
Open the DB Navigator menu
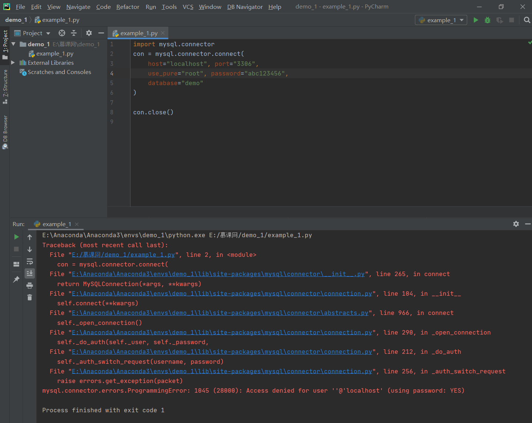pyautogui.click(x=245, y=7)
